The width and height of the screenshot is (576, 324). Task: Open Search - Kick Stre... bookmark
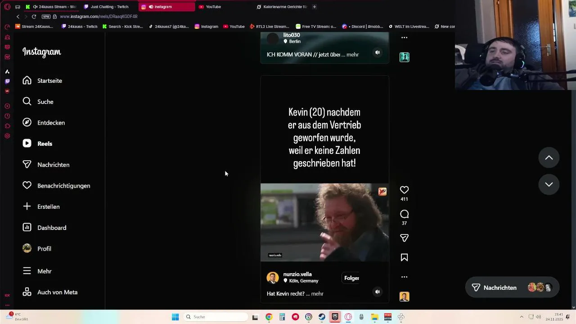coord(123,27)
